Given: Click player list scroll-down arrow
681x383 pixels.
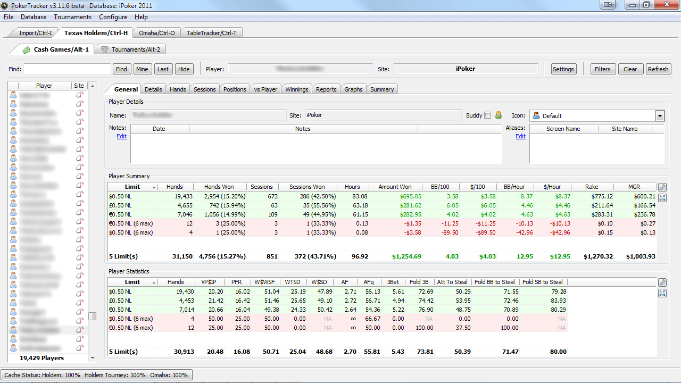Looking at the screenshot, I should [x=93, y=358].
